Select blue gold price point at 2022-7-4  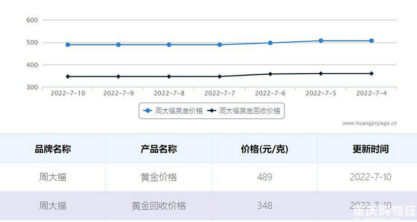tap(372, 41)
